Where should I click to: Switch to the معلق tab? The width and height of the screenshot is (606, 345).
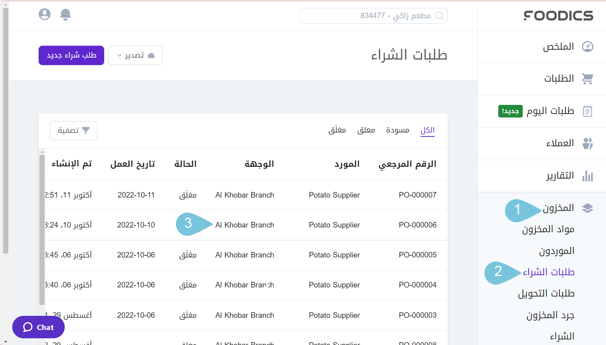[366, 130]
